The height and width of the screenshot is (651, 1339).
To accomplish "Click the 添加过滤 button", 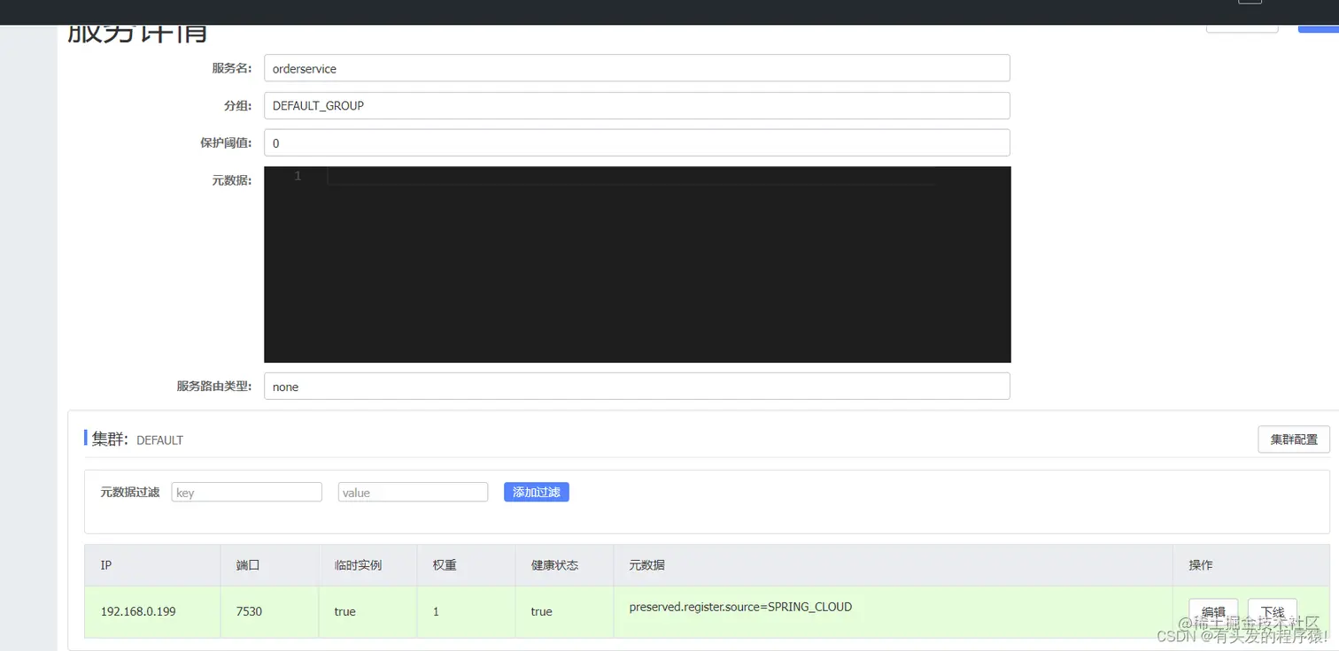I will click(x=537, y=492).
